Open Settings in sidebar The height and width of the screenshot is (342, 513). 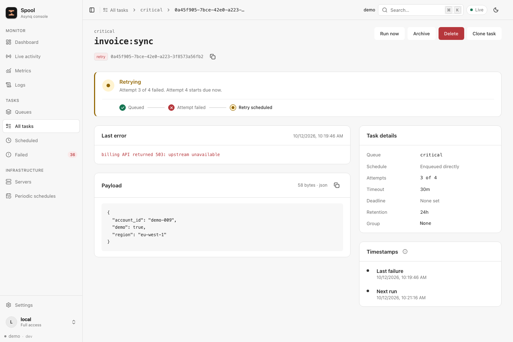(41, 305)
